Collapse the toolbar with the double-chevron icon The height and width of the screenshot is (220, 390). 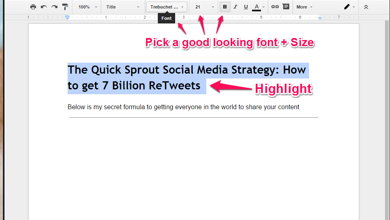tap(366, 7)
